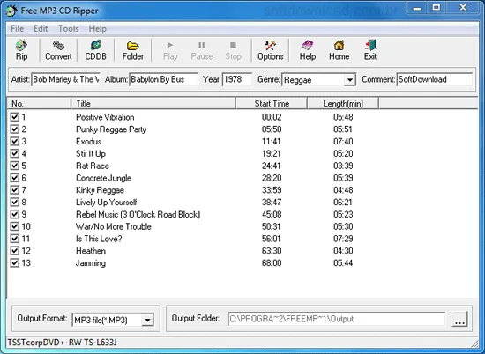The image size is (485, 354).
Task: Click the Year field 1978
Action: coord(237,80)
